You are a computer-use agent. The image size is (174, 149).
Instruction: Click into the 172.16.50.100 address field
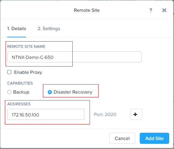click(x=46, y=114)
